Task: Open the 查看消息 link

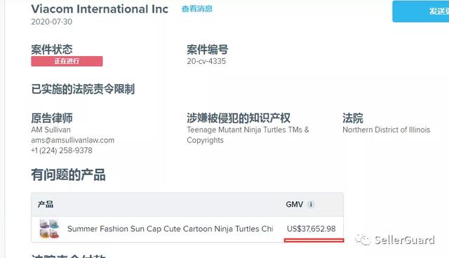Action: (x=197, y=9)
